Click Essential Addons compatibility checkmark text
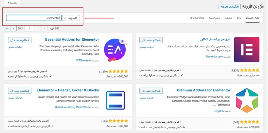Screen dimensions: 268x133 (x=30, y=77)
